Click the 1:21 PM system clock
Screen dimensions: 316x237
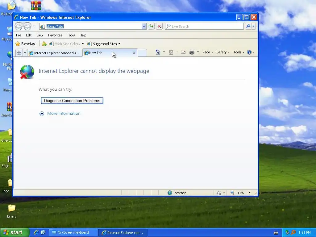(305, 232)
